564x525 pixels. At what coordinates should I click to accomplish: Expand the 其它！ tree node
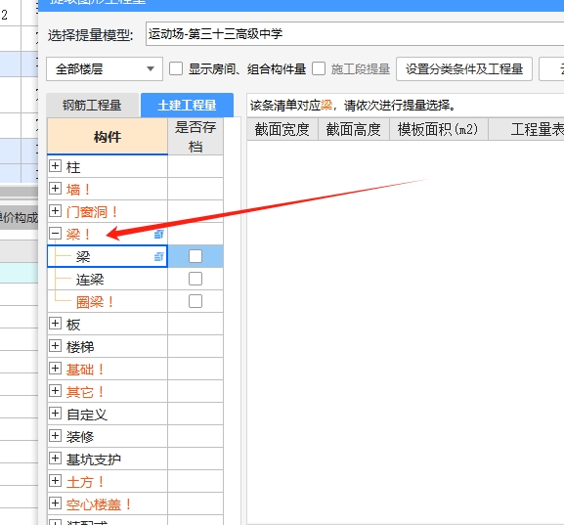point(55,391)
